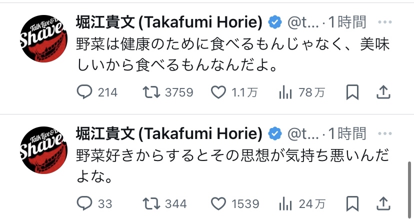The width and height of the screenshot is (414, 219).
Task: Bookmark the first tweet about vegetables
Action: pos(352,92)
